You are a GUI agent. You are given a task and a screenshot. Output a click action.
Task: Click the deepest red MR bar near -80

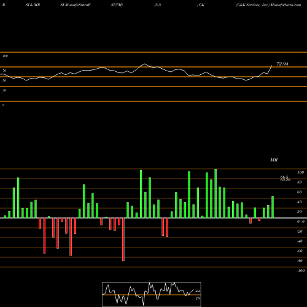pyautogui.click(x=123, y=239)
